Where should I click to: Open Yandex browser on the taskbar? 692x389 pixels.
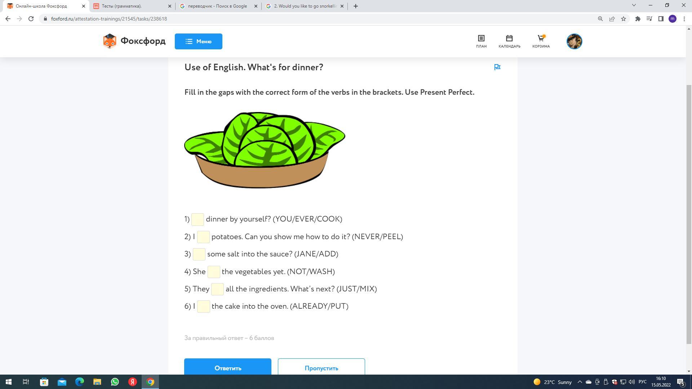[132, 382]
